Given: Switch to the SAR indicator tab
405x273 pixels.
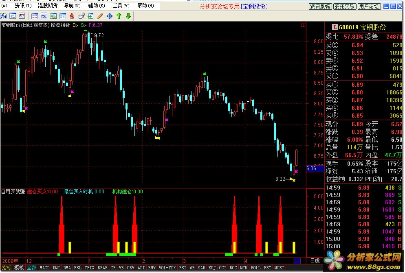Looking at the screenshot, I should (201, 268).
